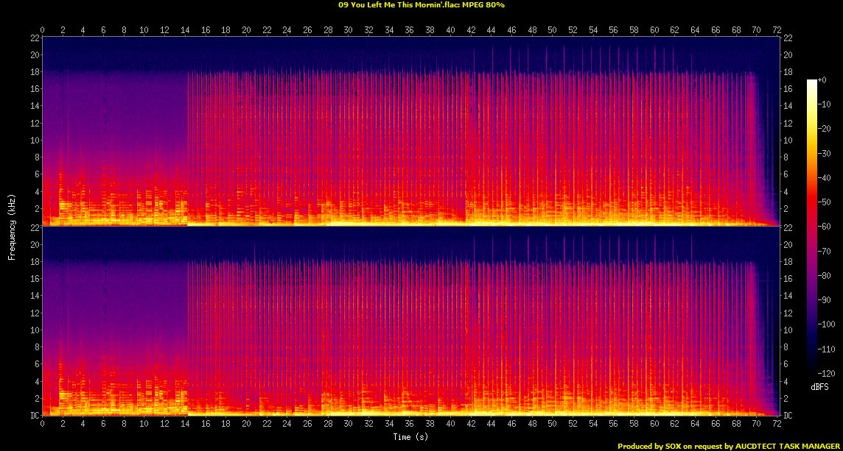The width and height of the screenshot is (843, 451).
Task: Click the spectrogram title with the FLAC file name
Action: [421, 4]
